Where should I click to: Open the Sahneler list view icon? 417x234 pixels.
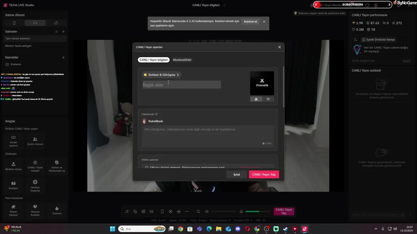pyautogui.click(x=56, y=32)
